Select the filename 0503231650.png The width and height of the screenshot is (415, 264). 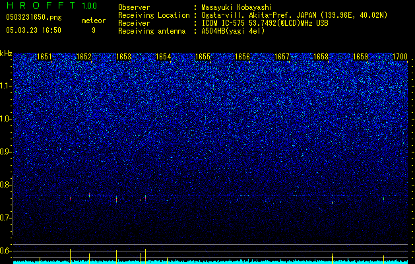coord(34,17)
